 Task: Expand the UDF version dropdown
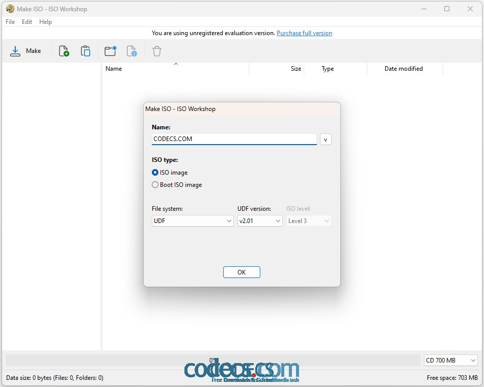[x=260, y=221]
